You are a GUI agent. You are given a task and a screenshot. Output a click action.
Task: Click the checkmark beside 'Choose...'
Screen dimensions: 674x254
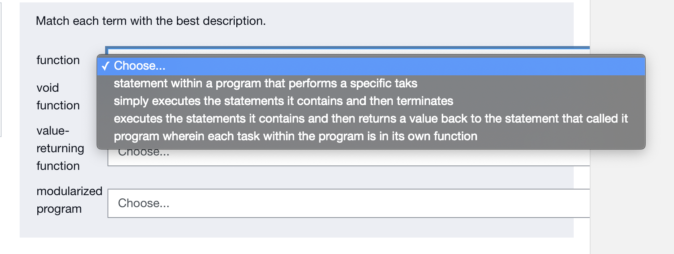106,66
